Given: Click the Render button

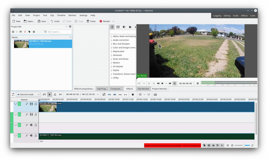Looking at the screenshot, I should tap(105, 21).
